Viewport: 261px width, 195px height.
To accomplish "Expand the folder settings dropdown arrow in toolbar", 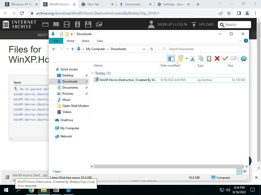I will [x=187, y=58].
